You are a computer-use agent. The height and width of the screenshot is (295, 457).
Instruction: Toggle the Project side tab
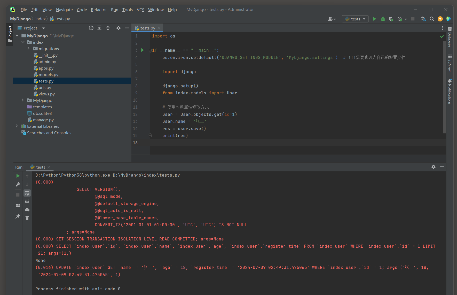point(10,34)
